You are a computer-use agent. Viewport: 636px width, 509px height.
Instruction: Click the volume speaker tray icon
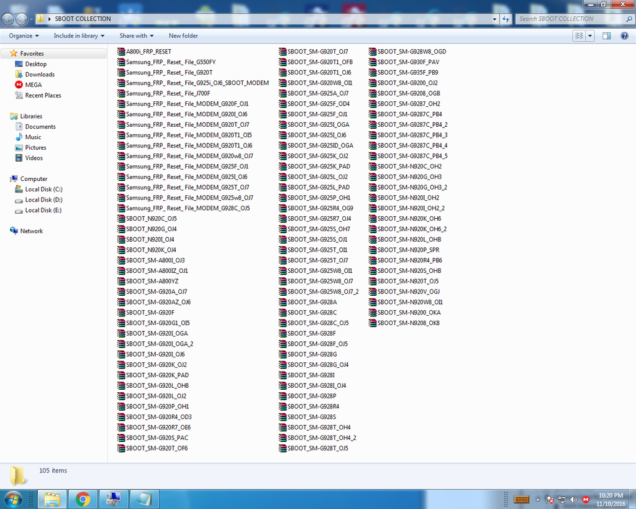(573, 499)
